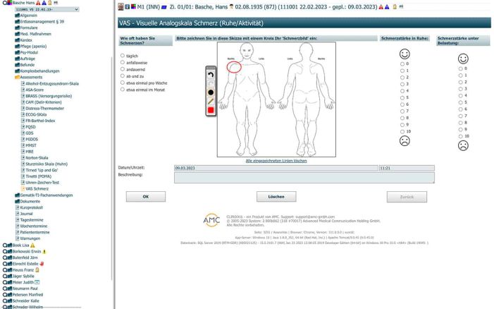
Task: Click the happy smiley above Belastung scale
Action: tap(463, 59)
